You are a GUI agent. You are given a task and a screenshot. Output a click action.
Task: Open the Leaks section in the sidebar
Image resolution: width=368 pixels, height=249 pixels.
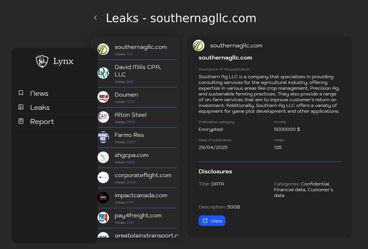[55, 107]
